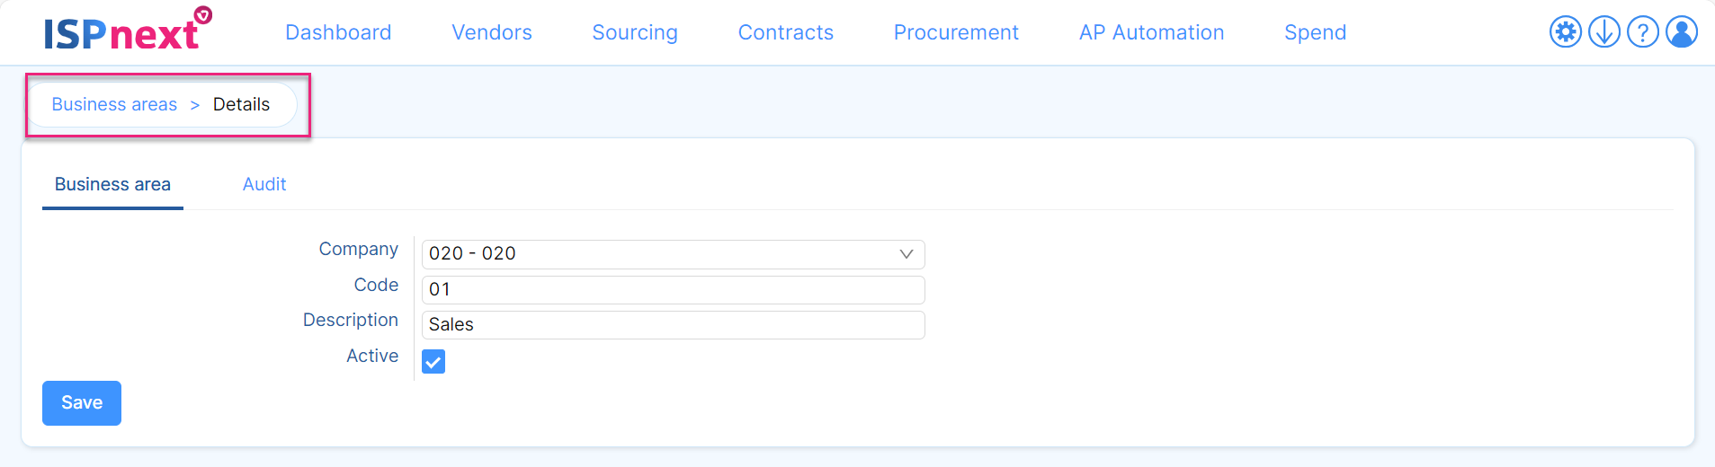1715x467 pixels.
Task: Open the settings gear icon
Action: (1565, 32)
